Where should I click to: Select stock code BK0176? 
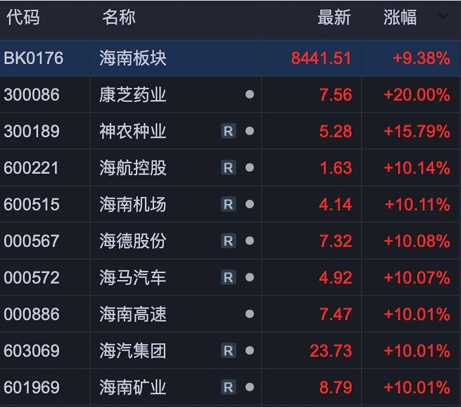[34, 58]
